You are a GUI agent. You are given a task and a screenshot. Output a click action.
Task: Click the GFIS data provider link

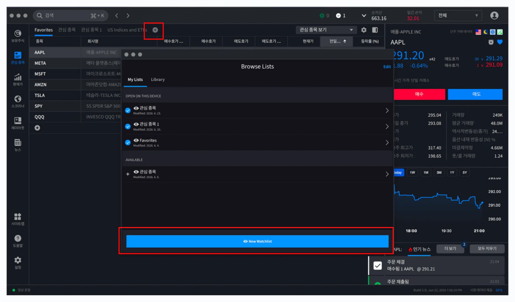499,290
